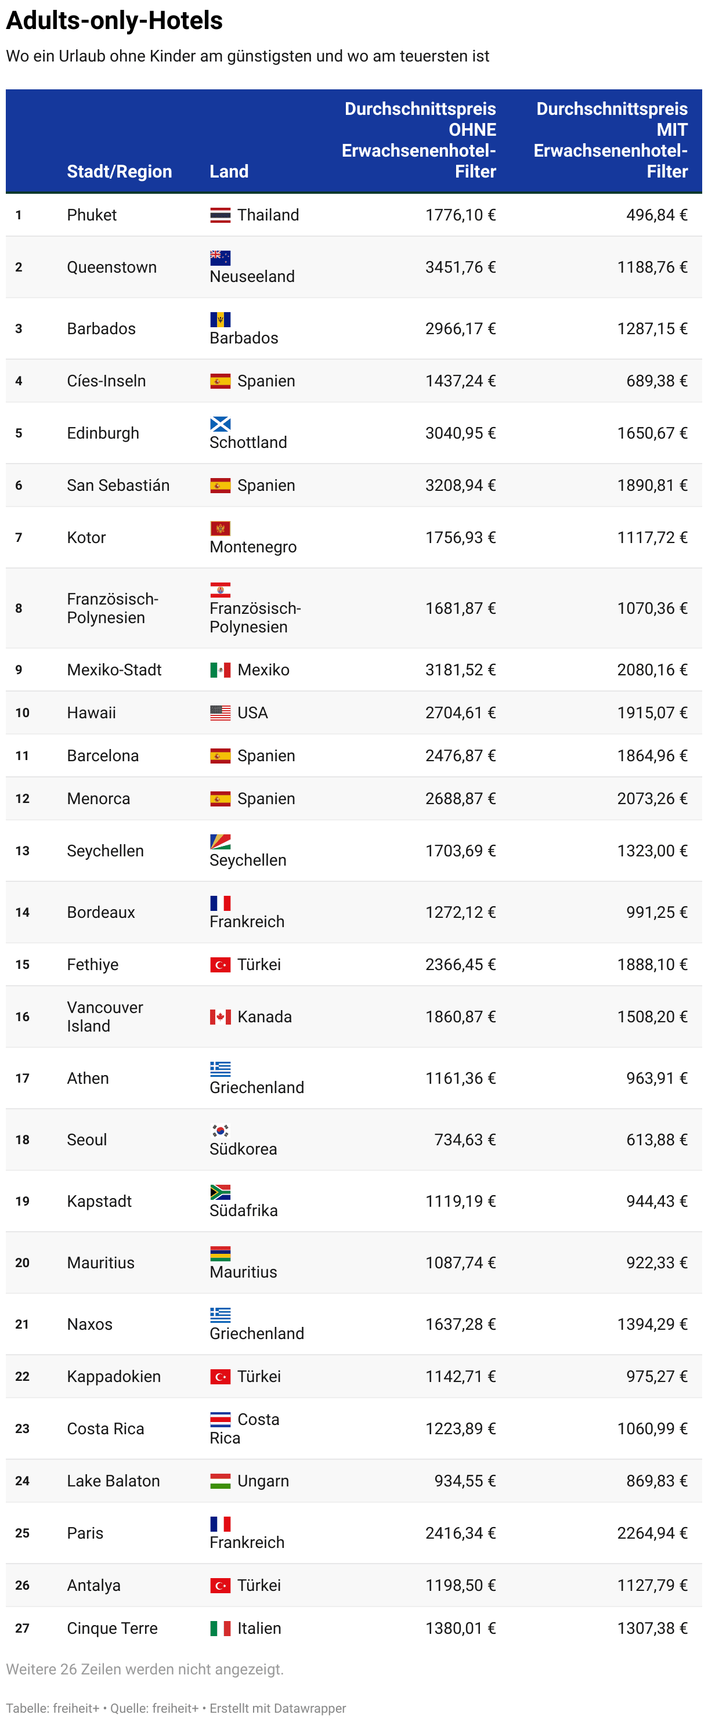This screenshot has height=1722, width=708.
Task: Click the Thailand flag icon
Action: click(x=220, y=215)
